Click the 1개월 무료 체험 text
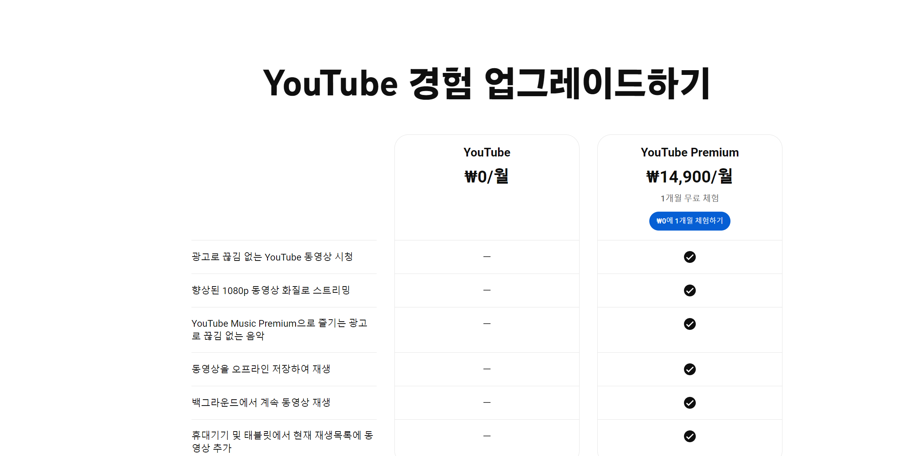This screenshot has height=456, width=918. click(x=689, y=198)
